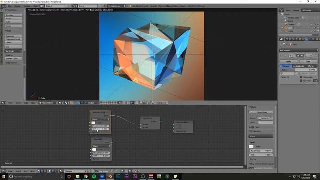The width and height of the screenshot is (320, 180).
Task: Click the Delete button in Edit panel
Action: point(13,42)
